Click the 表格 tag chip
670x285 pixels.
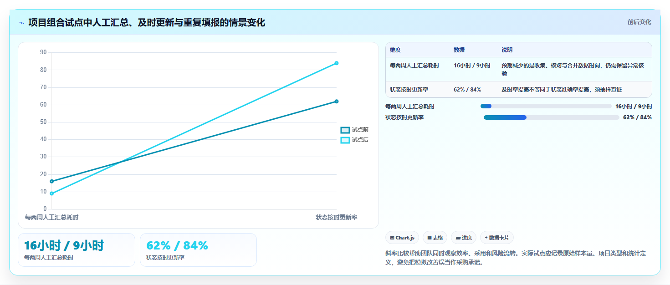pos(435,238)
